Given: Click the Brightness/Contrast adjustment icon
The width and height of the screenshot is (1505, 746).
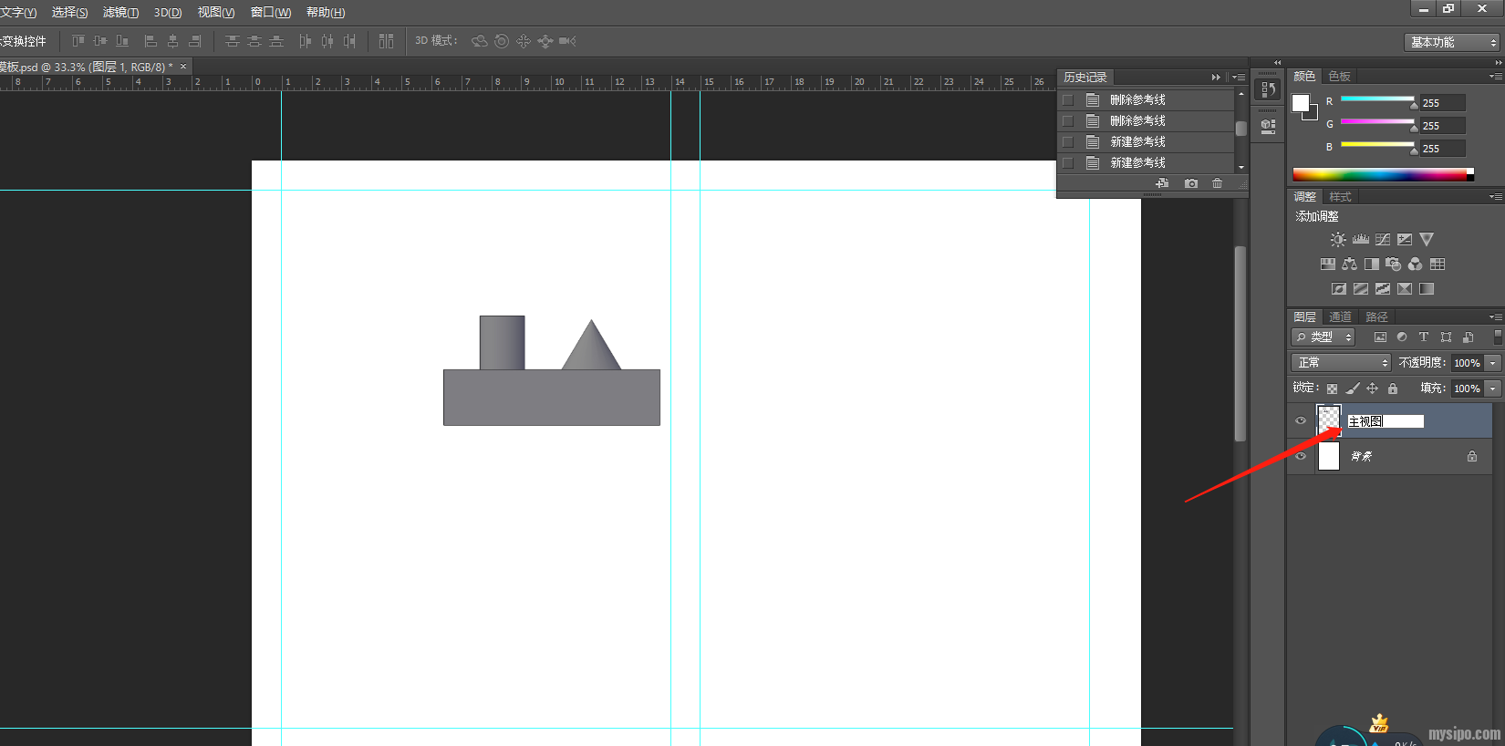Looking at the screenshot, I should [1337, 240].
